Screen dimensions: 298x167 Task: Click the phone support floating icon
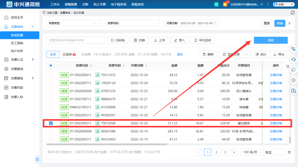point(293,49)
